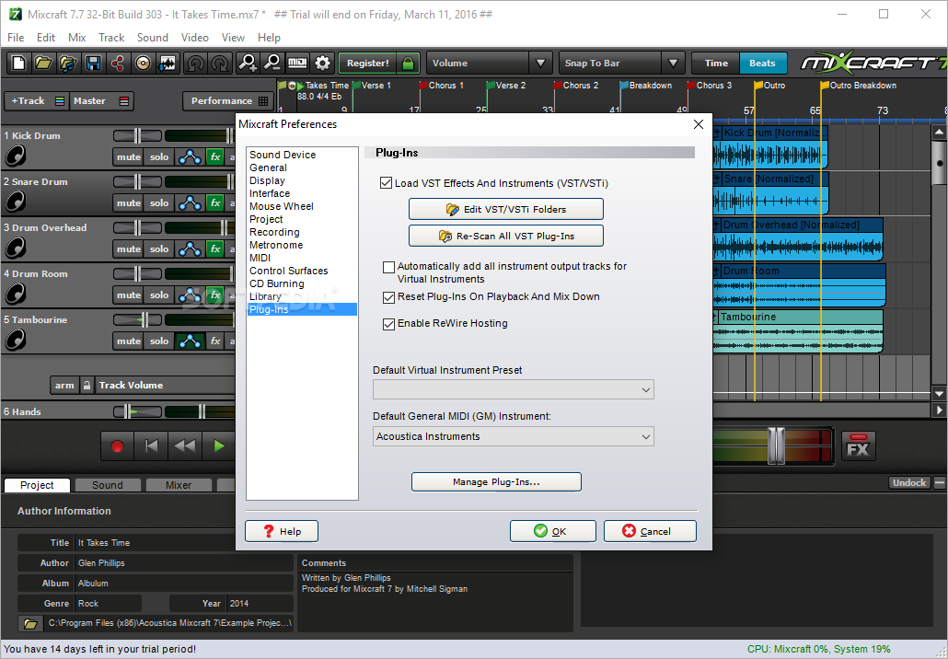Image resolution: width=948 pixels, height=659 pixels.
Task: Open a project with the folder icon
Action: tap(43, 63)
